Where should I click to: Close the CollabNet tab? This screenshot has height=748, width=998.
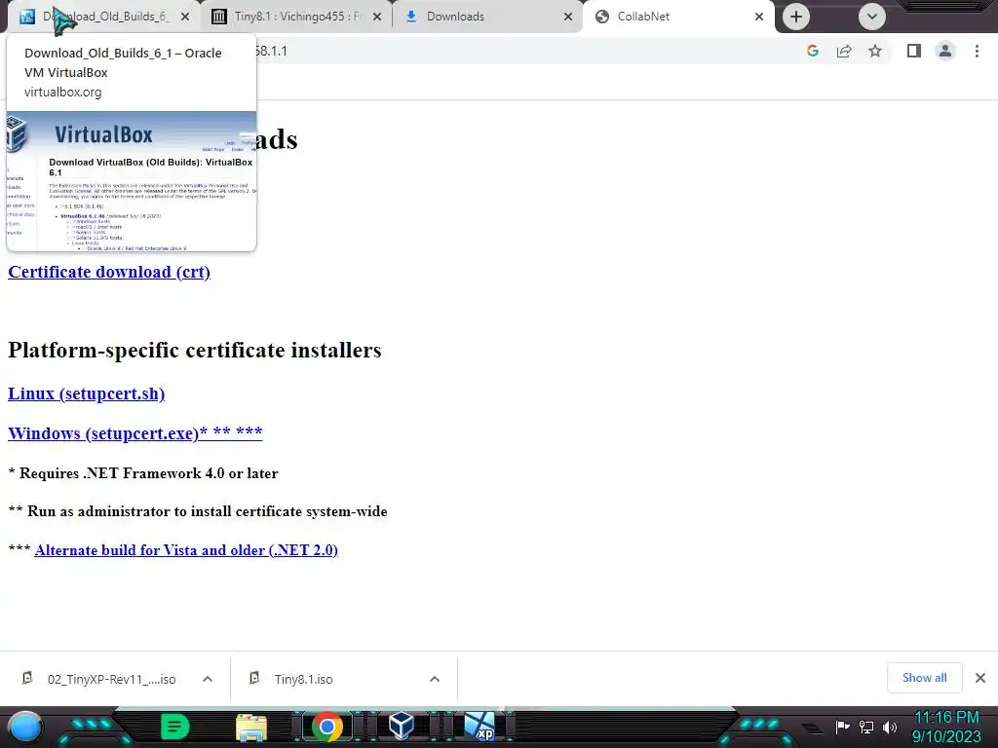click(x=758, y=17)
